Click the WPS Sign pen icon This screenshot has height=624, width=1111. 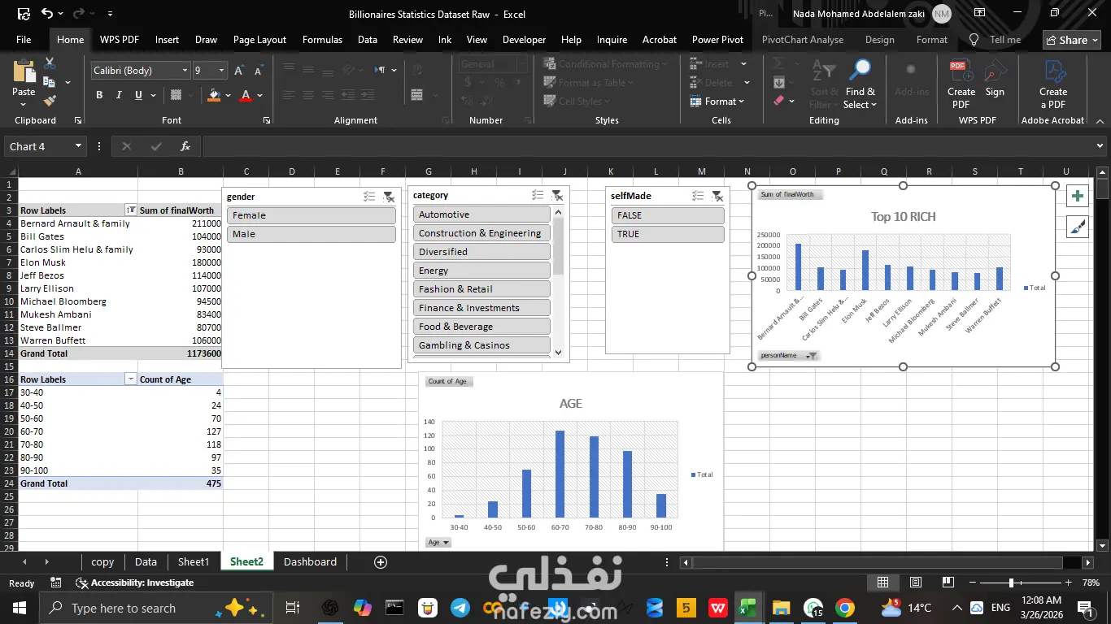point(995,71)
